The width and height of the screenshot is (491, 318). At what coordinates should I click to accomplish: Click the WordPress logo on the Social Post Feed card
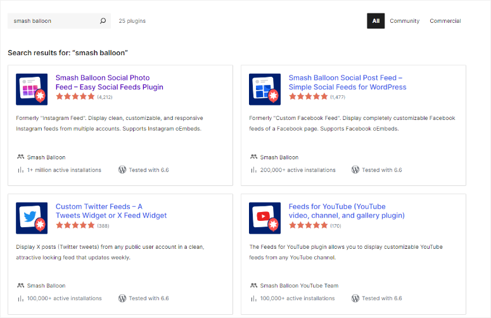tap(355, 170)
